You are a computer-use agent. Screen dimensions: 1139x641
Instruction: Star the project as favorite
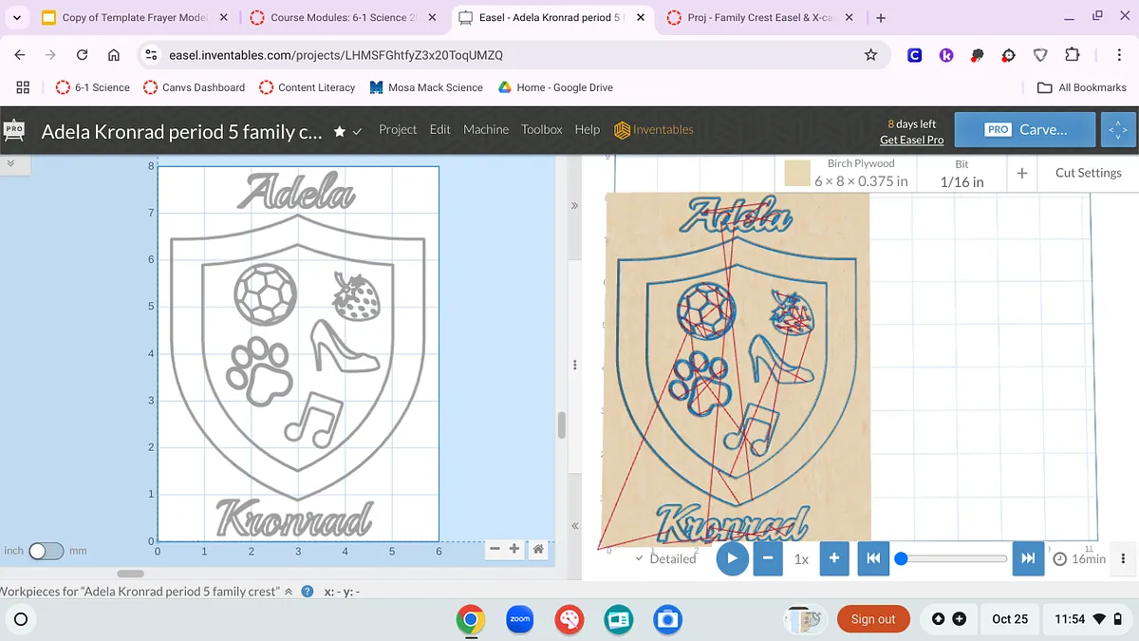tap(340, 131)
